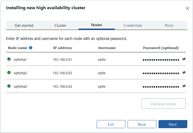The width and height of the screenshot is (193, 133).
Task: Go back using the Back button
Action: click(x=142, y=124)
